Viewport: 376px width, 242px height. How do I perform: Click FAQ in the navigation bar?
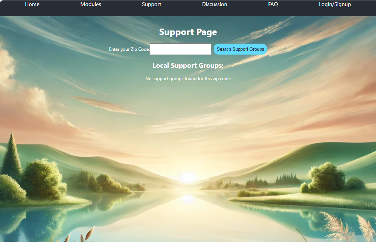tap(273, 4)
